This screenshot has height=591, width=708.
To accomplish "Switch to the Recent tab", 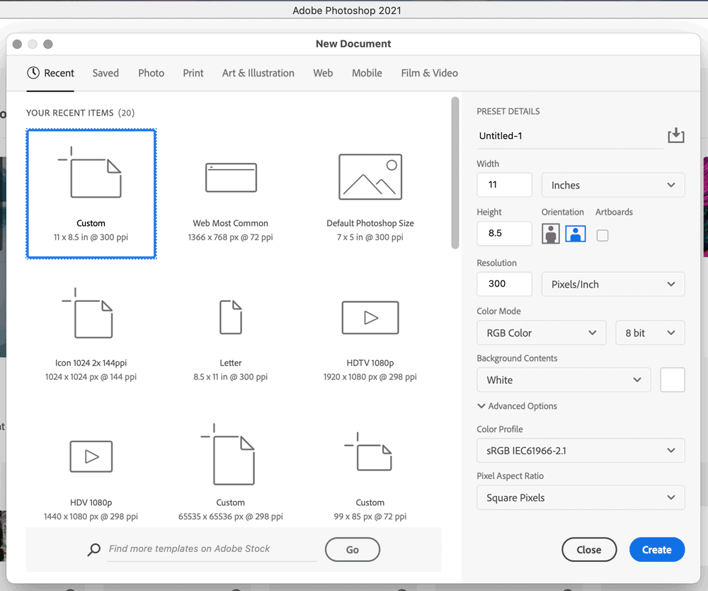I will 50,73.
